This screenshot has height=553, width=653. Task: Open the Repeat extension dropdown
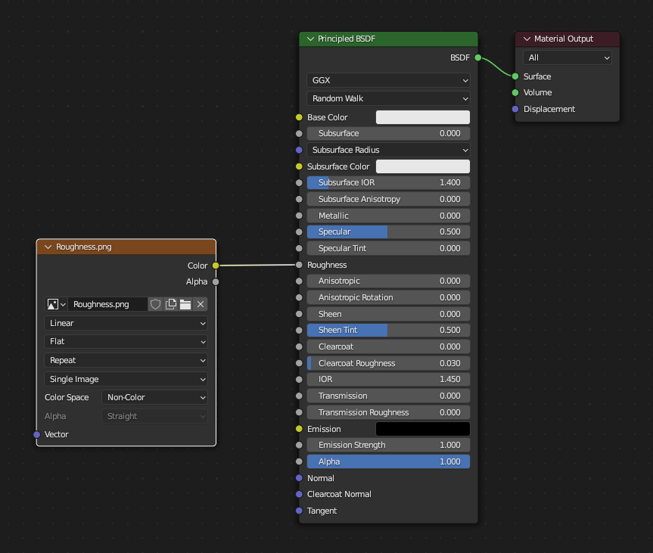click(x=126, y=360)
